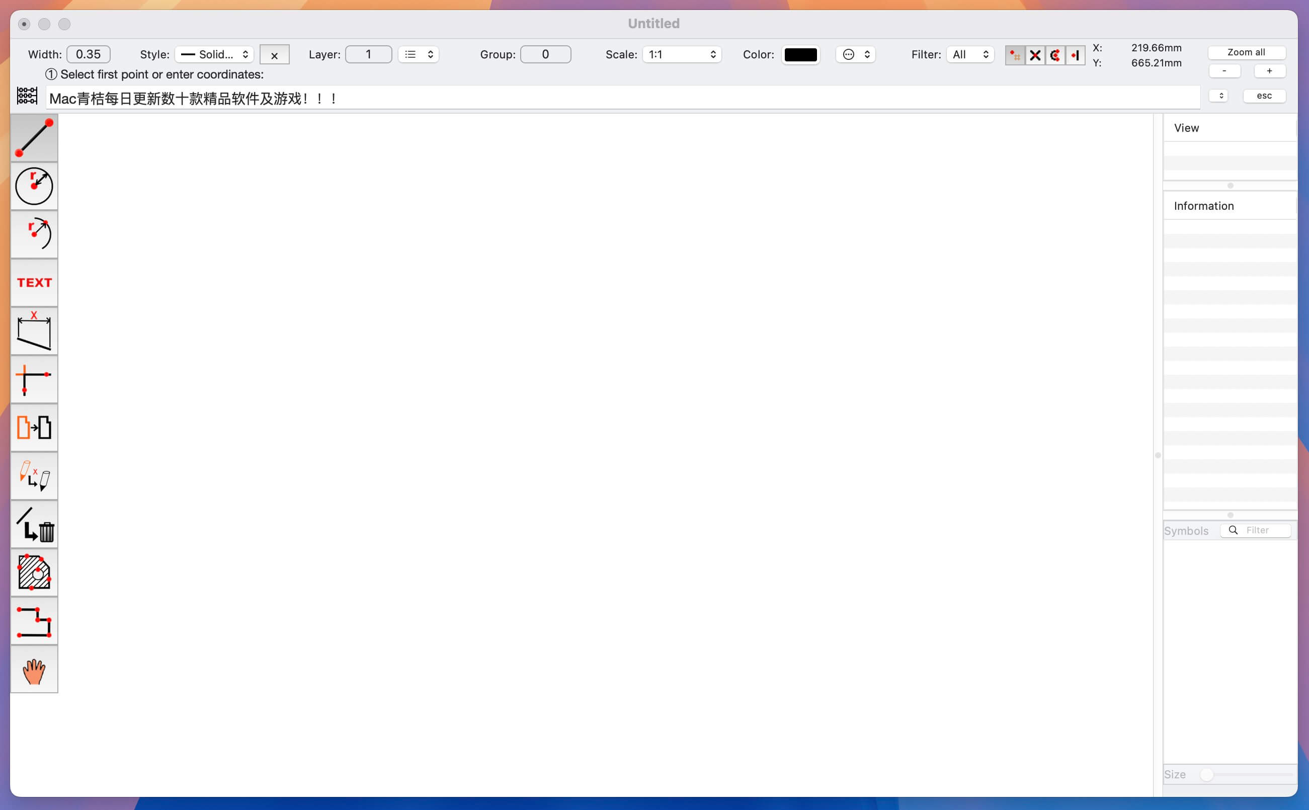Open the Style line type dropdown
This screenshot has width=1309, height=810.
(214, 55)
